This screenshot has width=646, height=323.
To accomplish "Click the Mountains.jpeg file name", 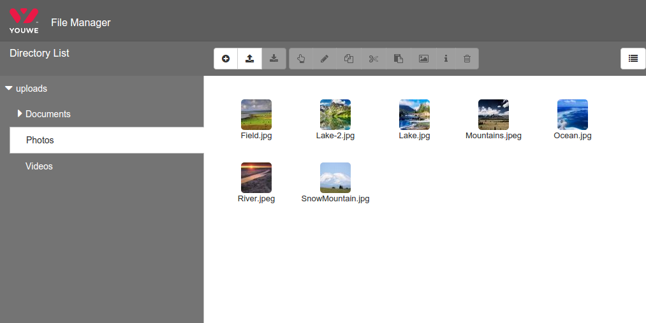I will coord(494,136).
